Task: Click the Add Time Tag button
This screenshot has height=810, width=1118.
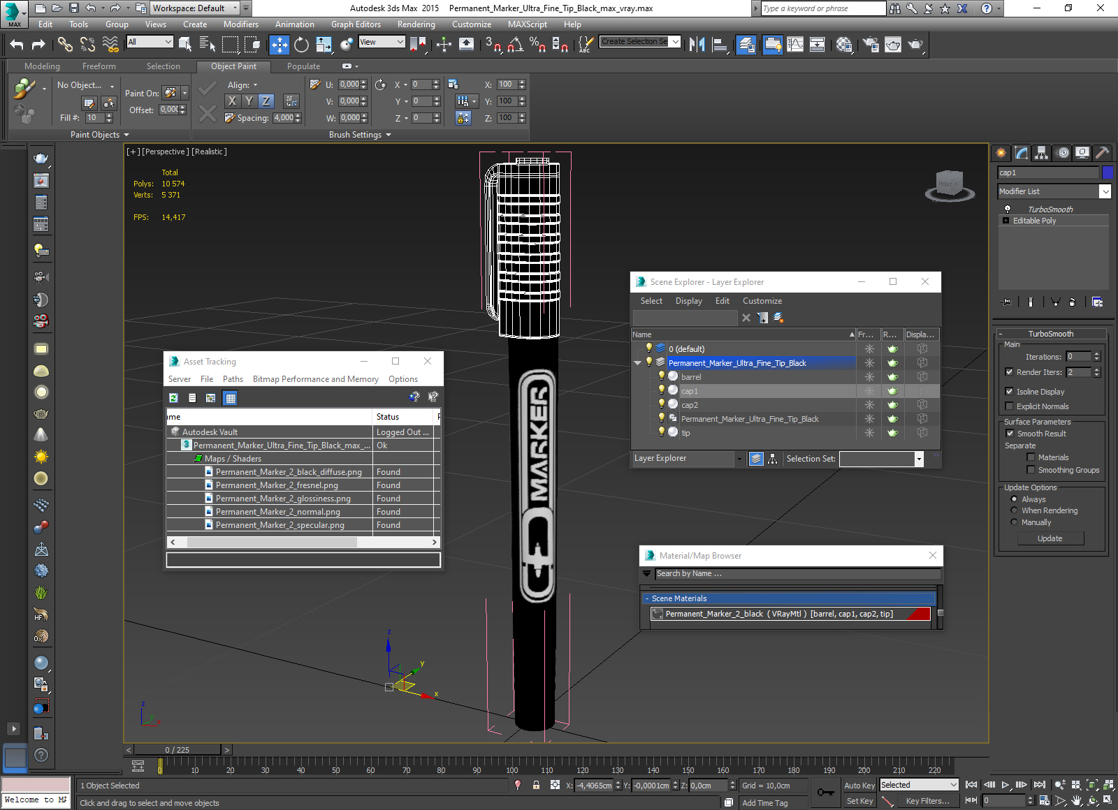Action: pos(765,803)
